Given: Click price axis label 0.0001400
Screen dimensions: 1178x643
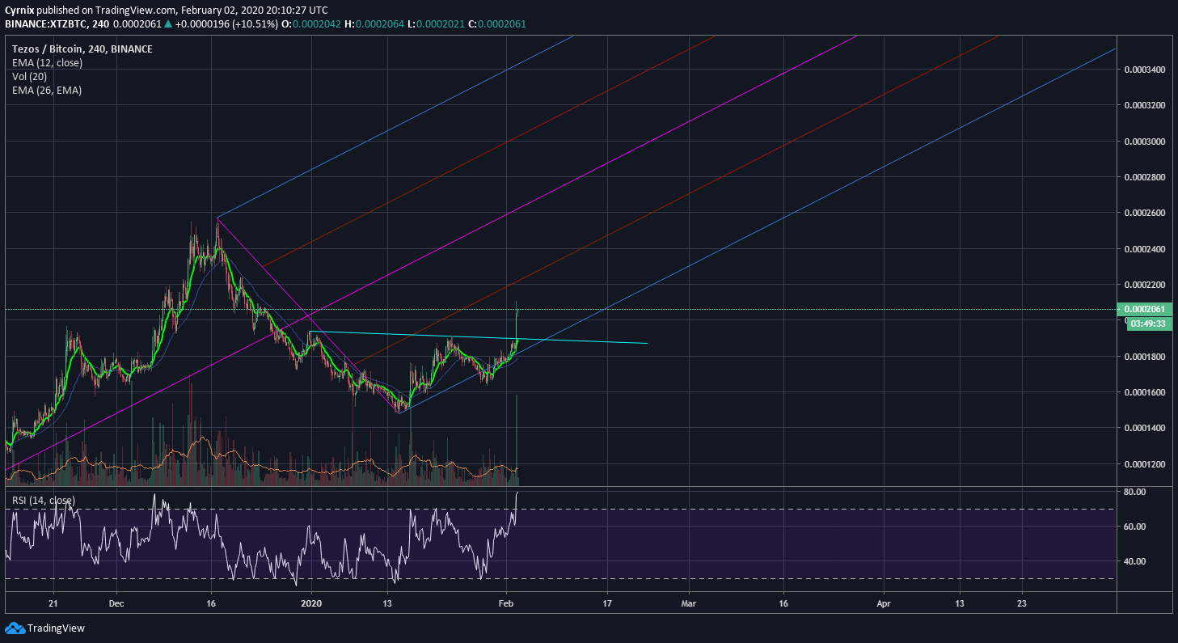Looking at the screenshot, I should tap(1144, 429).
